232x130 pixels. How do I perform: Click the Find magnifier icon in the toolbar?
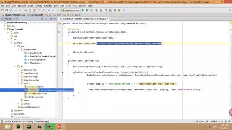click(x=40, y=10)
